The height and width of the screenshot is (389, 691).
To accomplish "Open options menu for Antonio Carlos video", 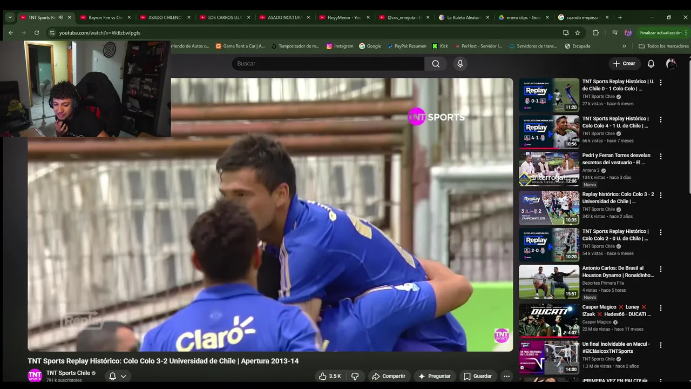I will click(x=660, y=269).
